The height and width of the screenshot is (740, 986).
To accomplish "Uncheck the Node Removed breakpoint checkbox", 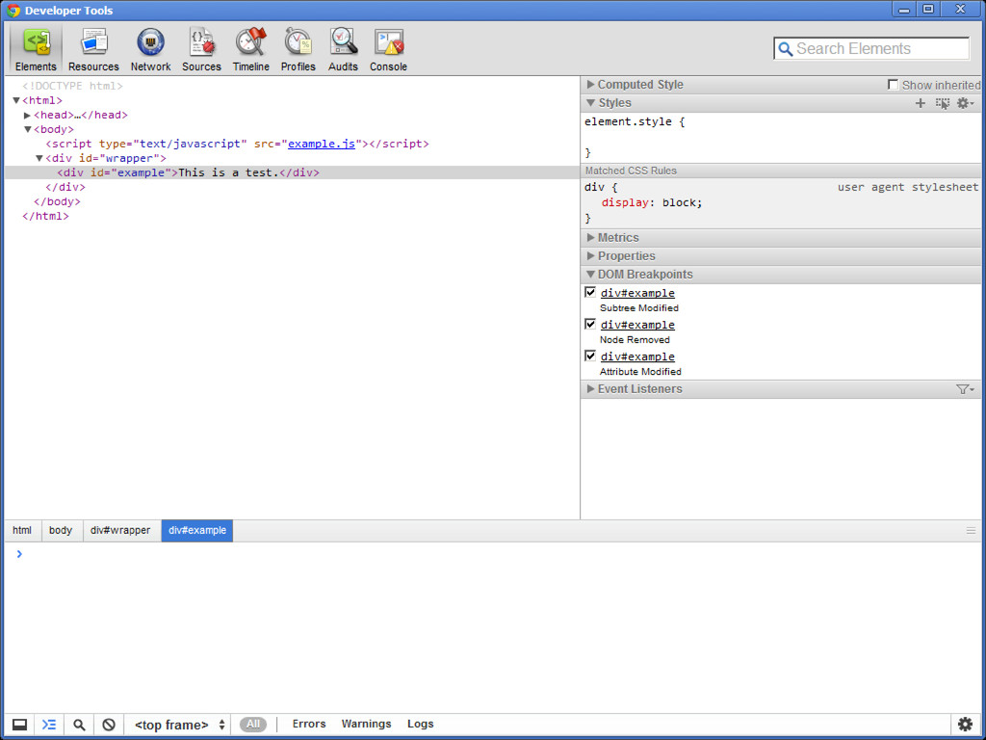I will (x=590, y=324).
